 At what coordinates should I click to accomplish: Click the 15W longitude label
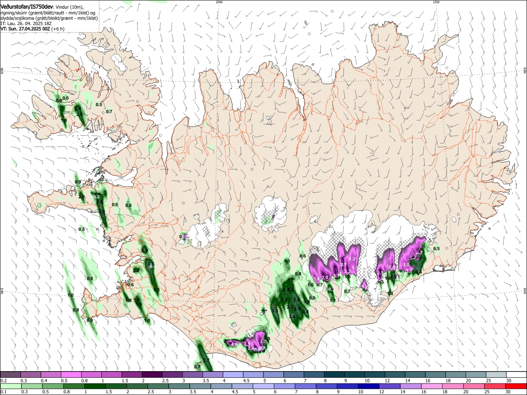[436, 2]
